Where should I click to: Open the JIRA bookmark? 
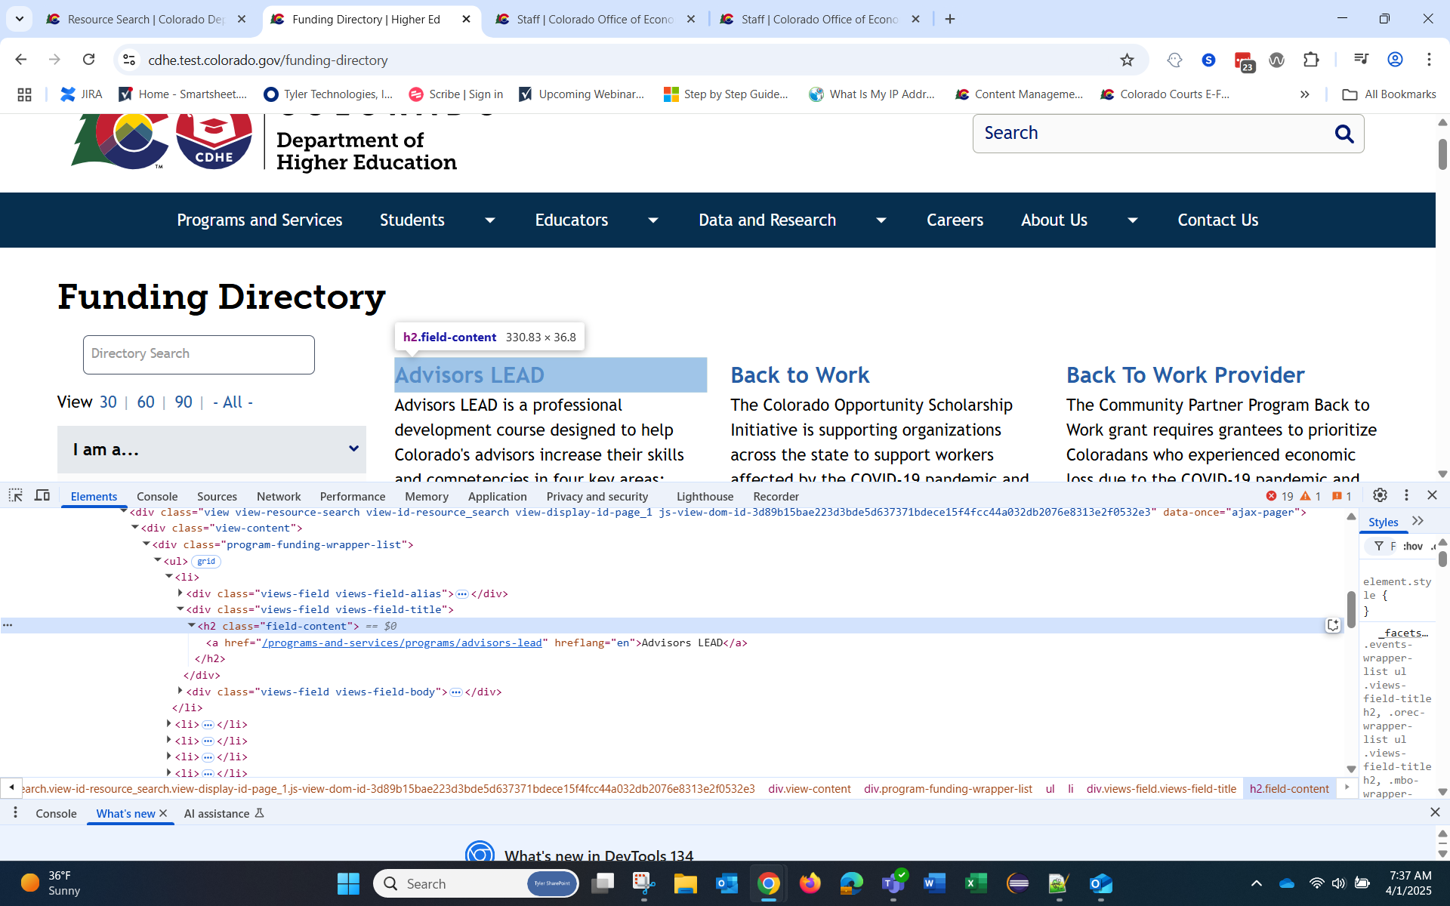pos(82,94)
